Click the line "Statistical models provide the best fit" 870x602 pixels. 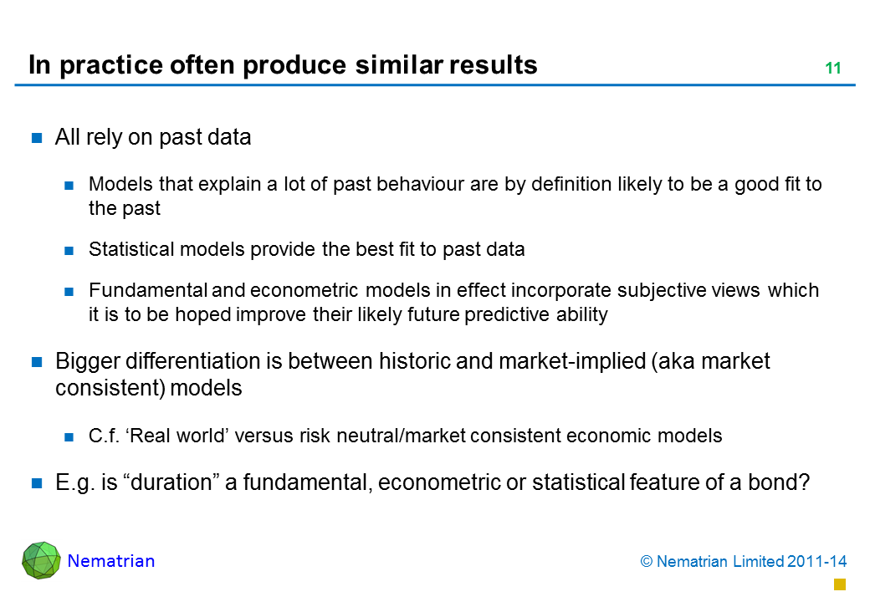coord(306,249)
